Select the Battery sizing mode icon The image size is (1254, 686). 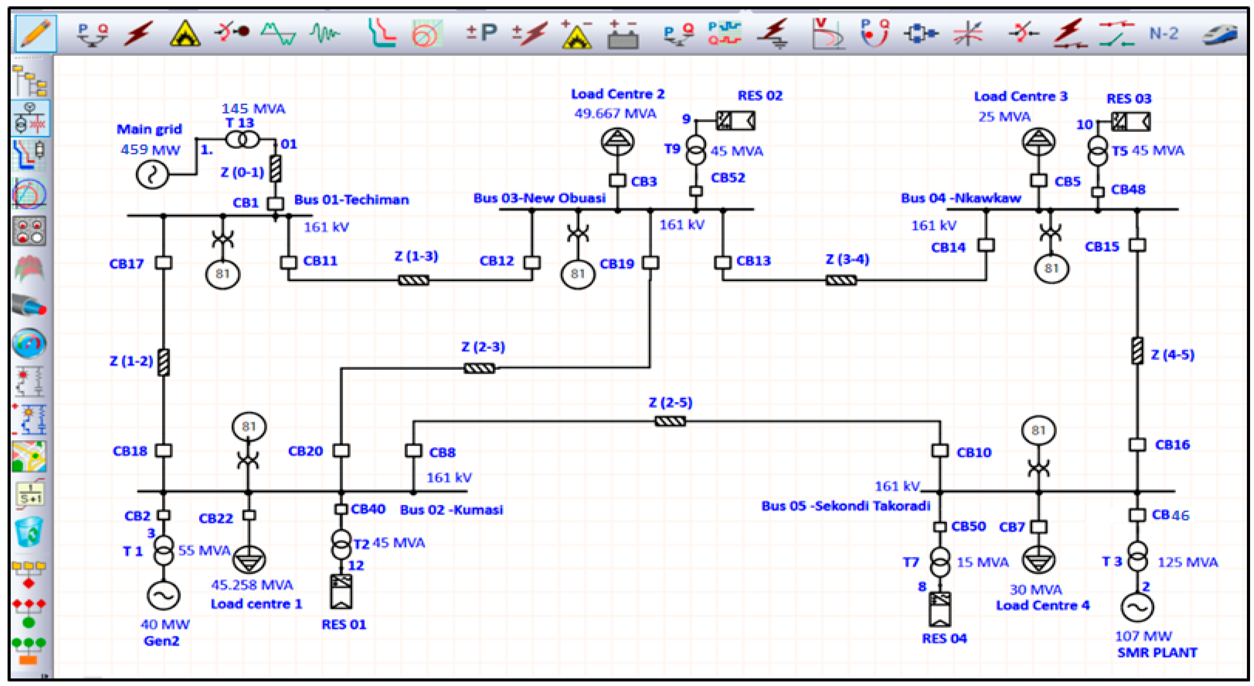[x=623, y=35]
